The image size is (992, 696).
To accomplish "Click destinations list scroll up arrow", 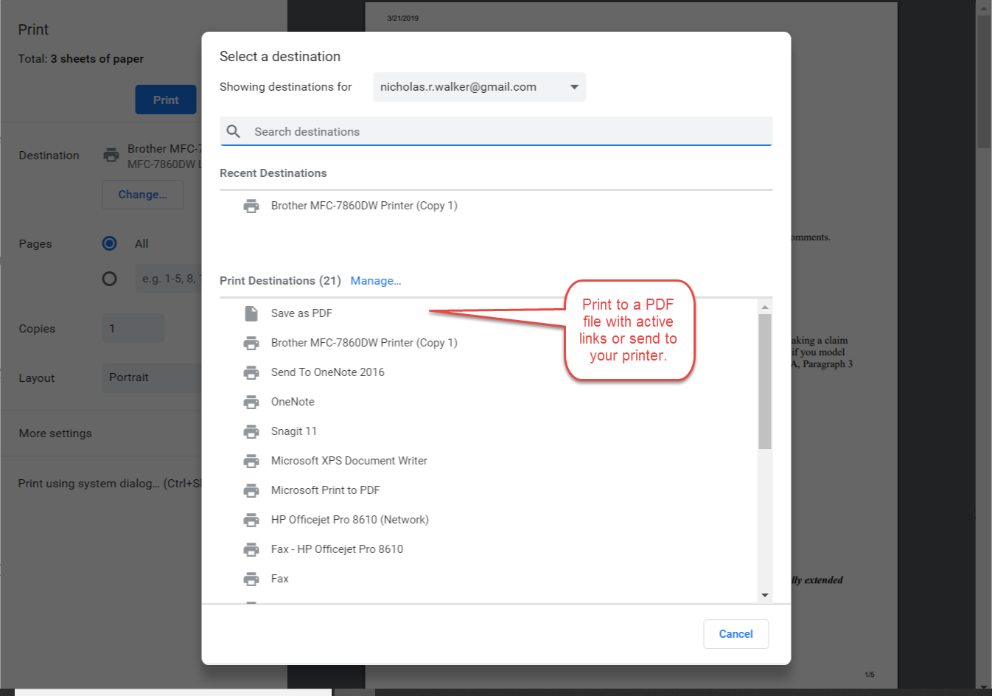I will 765,307.
